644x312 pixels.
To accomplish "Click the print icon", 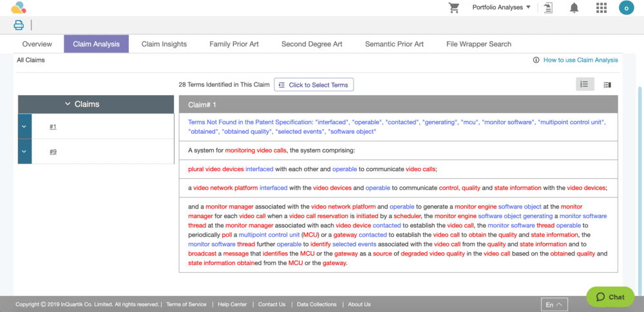I will (19, 26).
